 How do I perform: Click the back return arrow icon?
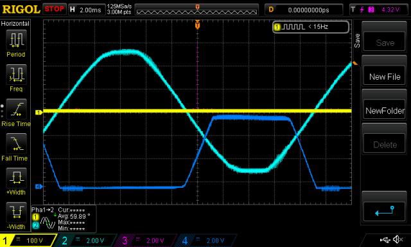pyautogui.click(x=384, y=211)
